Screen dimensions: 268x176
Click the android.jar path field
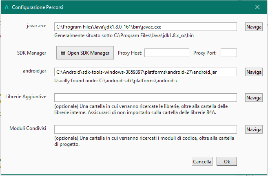(145, 72)
